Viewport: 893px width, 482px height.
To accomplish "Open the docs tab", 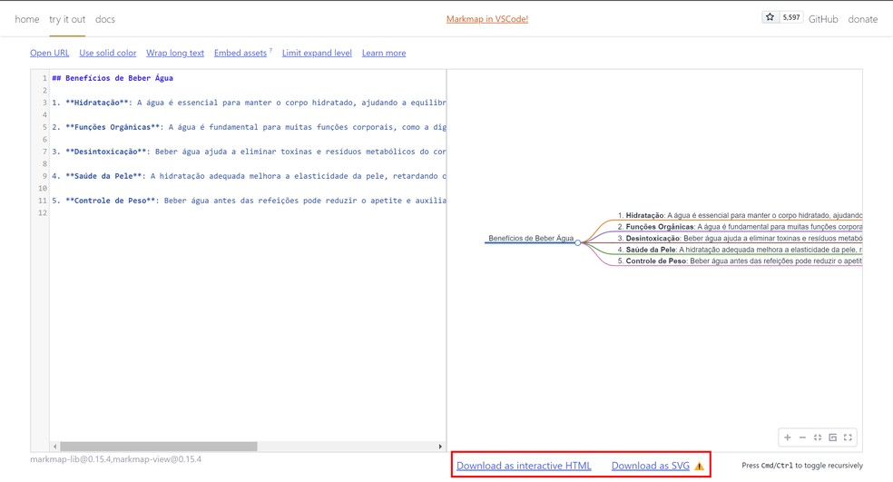I will point(104,19).
